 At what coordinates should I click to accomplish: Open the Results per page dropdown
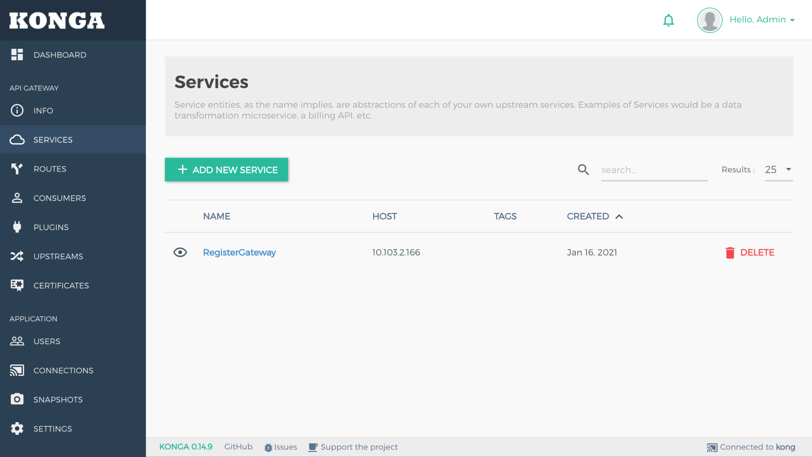(778, 169)
